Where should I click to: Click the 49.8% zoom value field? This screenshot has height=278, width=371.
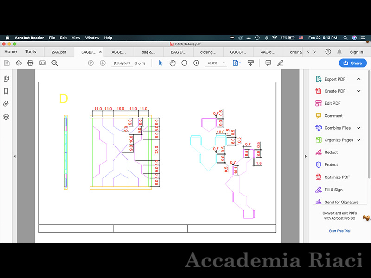coord(212,63)
